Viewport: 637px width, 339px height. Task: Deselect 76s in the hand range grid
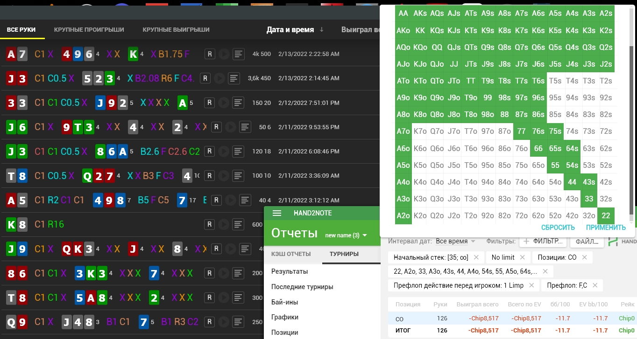pyautogui.click(x=538, y=131)
